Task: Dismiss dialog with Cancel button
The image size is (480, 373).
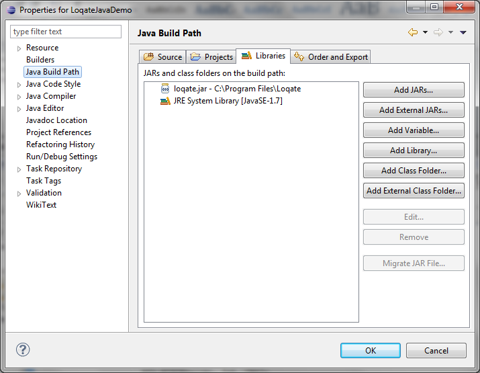Action: [x=436, y=350]
